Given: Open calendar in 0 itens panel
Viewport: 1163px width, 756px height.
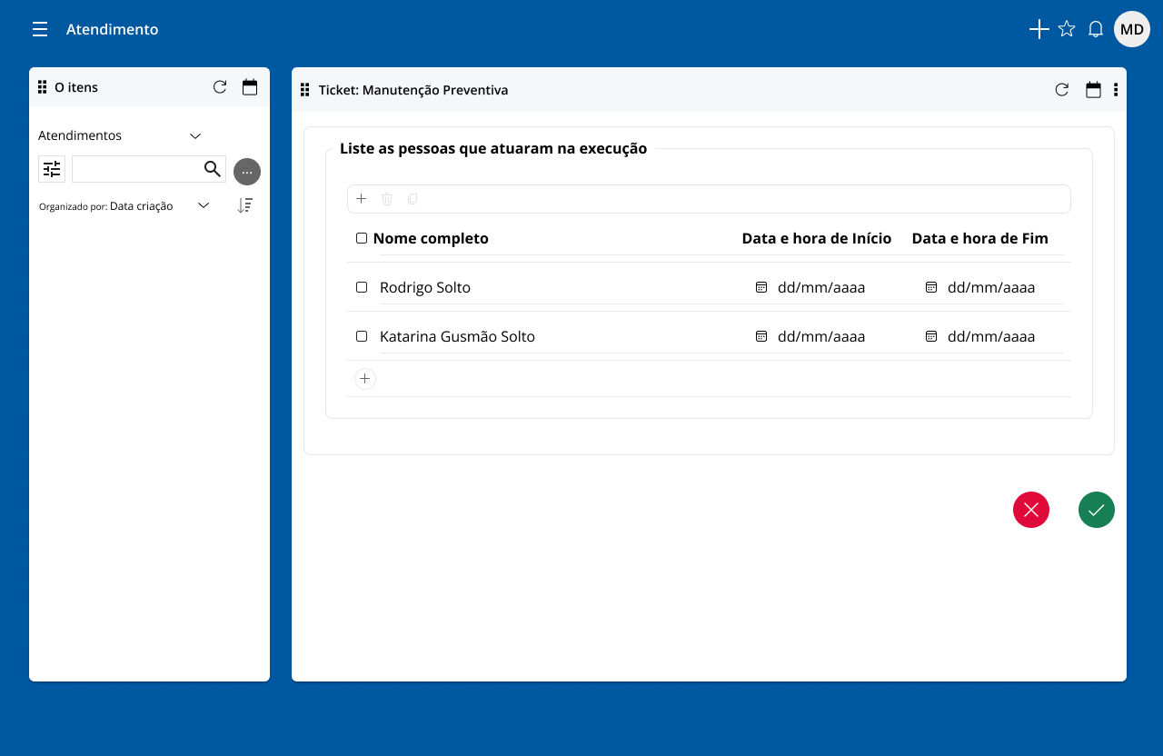Looking at the screenshot, I should pyautogui.click(x=250, y=87).
